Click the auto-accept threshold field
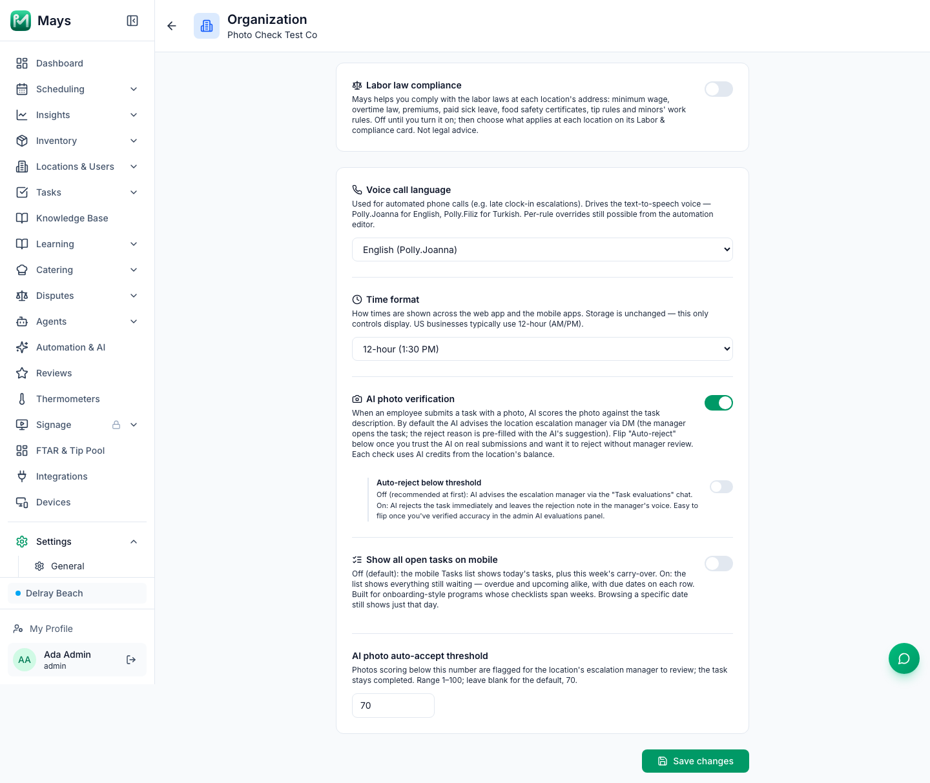Image resolution: width=930 pixels, height=783 pixels. 393,706
